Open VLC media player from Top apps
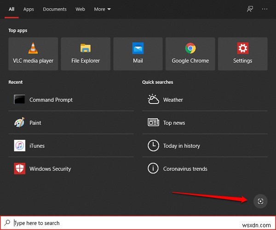 pyautogui.click(x=33, y=54)
